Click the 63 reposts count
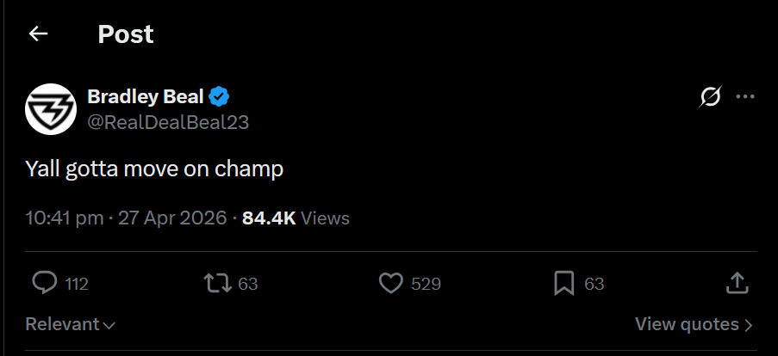Image resolution: width=778 pixels, height=356 pixels. point(248,284)
